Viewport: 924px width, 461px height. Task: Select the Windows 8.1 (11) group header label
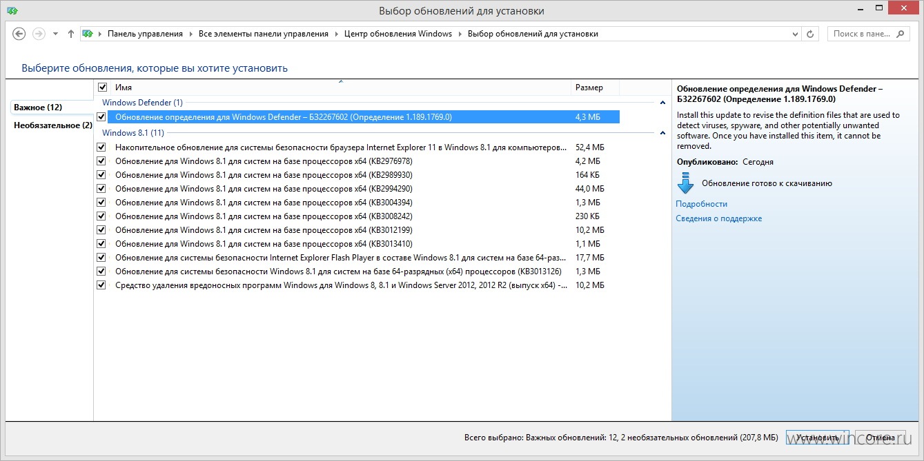pos(133,133)
